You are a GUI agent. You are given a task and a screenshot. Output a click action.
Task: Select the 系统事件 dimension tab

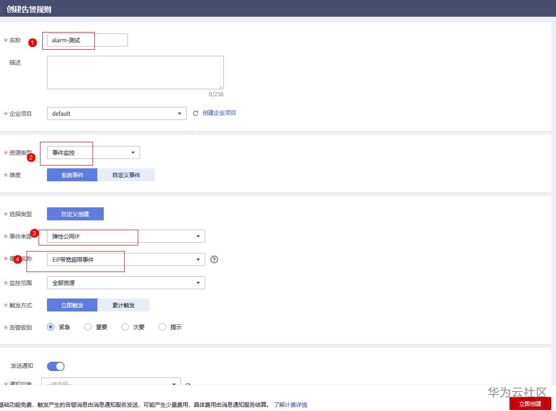[x=72, y=175]
